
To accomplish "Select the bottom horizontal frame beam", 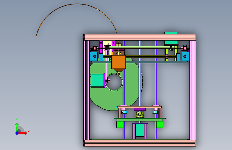I will click(x=140, y=143).
